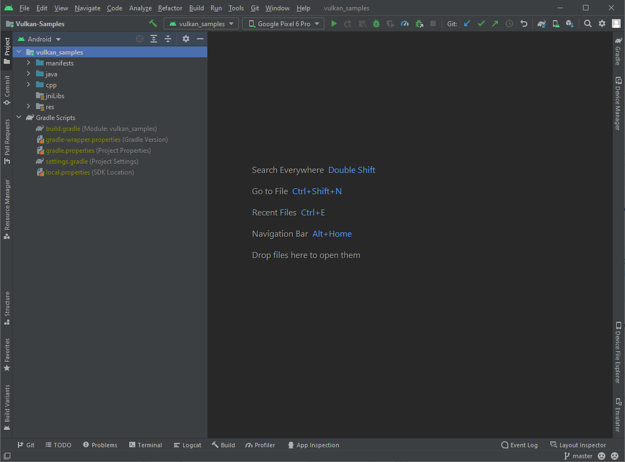Image resolution: width=625 pixels, height=462 pixels.
Task: Expand the cpp folder
Action: [x=28, y=85]
